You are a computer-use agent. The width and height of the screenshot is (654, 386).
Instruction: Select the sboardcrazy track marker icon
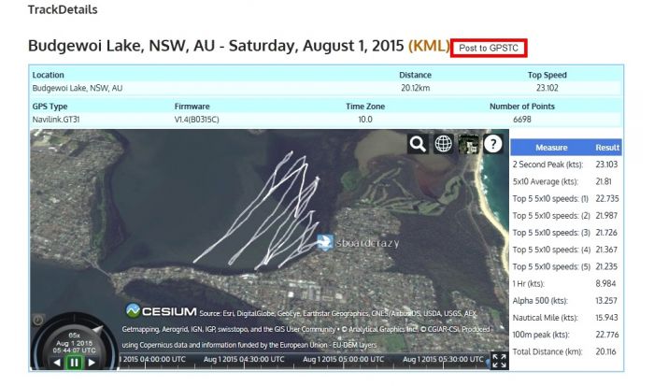324,242
